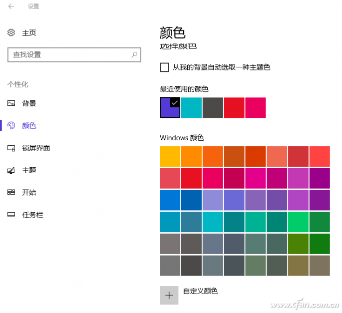Select the yellow swatch in Windows 颜色 grid
This screenshot has width=342, height=313.
tap(170, 156)
